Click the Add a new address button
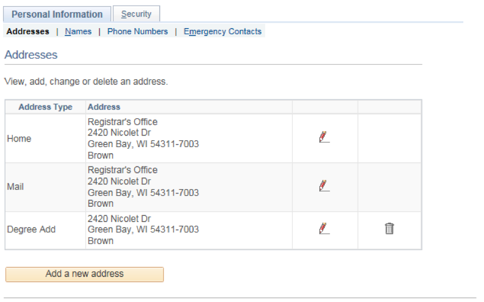Screen dimensions: 484x302 (x=85, y=274)
